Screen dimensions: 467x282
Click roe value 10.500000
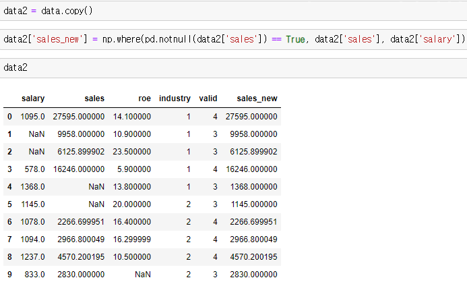(132, 257)
